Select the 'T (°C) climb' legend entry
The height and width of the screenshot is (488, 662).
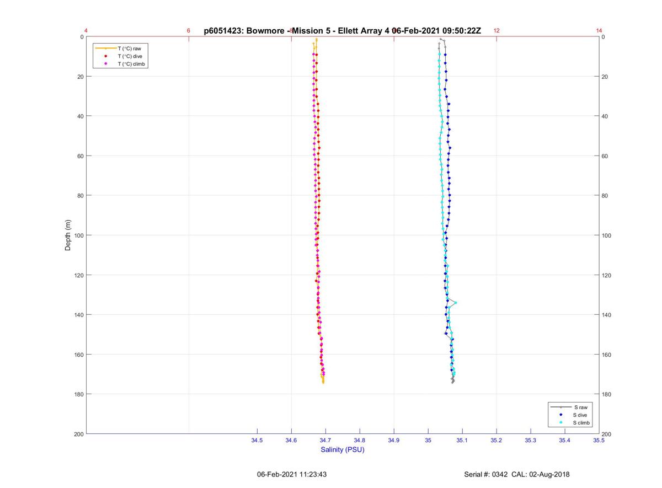click(x=120, y=64)
